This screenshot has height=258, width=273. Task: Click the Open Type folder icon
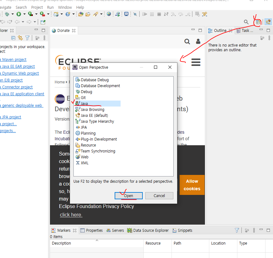[81, 14]
